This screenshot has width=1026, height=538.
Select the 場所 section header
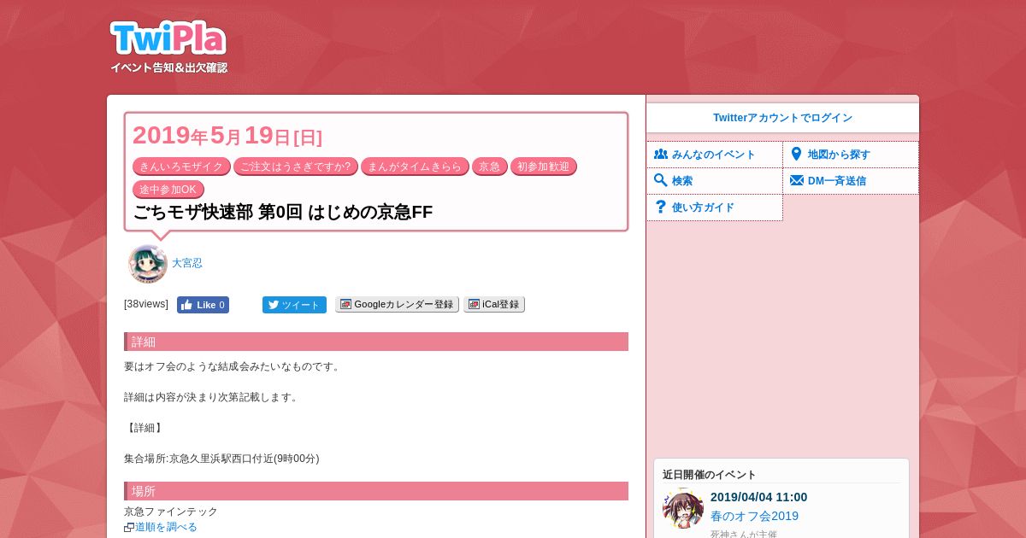(376, 491)
